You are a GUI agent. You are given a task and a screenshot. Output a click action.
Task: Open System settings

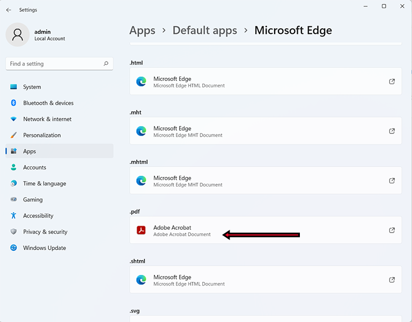tap(60, 87)
